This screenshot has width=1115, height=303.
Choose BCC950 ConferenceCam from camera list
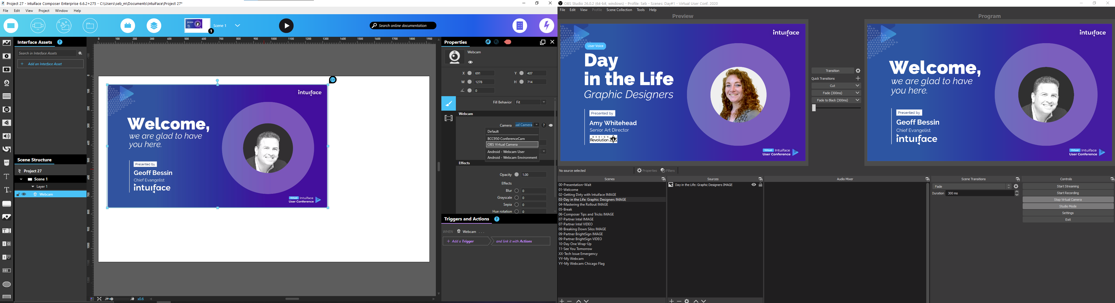coord(512,138)
